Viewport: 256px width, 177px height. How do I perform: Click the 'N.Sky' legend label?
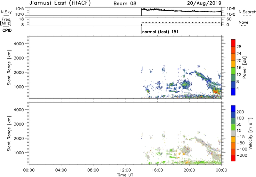[x=6, y=12]
